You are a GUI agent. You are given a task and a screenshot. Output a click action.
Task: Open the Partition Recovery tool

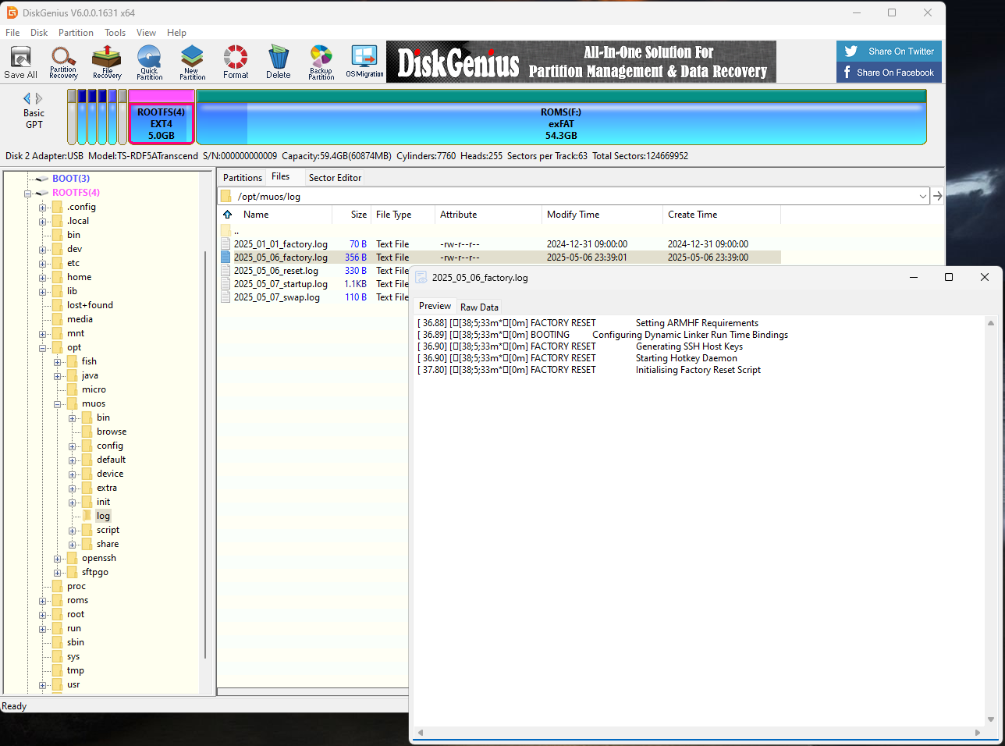tap(63, 62)
